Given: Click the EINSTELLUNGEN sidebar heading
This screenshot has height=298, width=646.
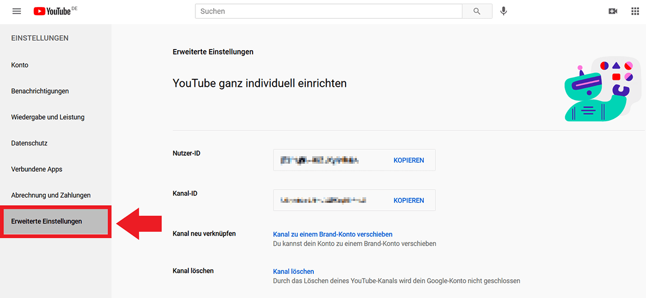Looking at the screenshot, I should (40, 38).
